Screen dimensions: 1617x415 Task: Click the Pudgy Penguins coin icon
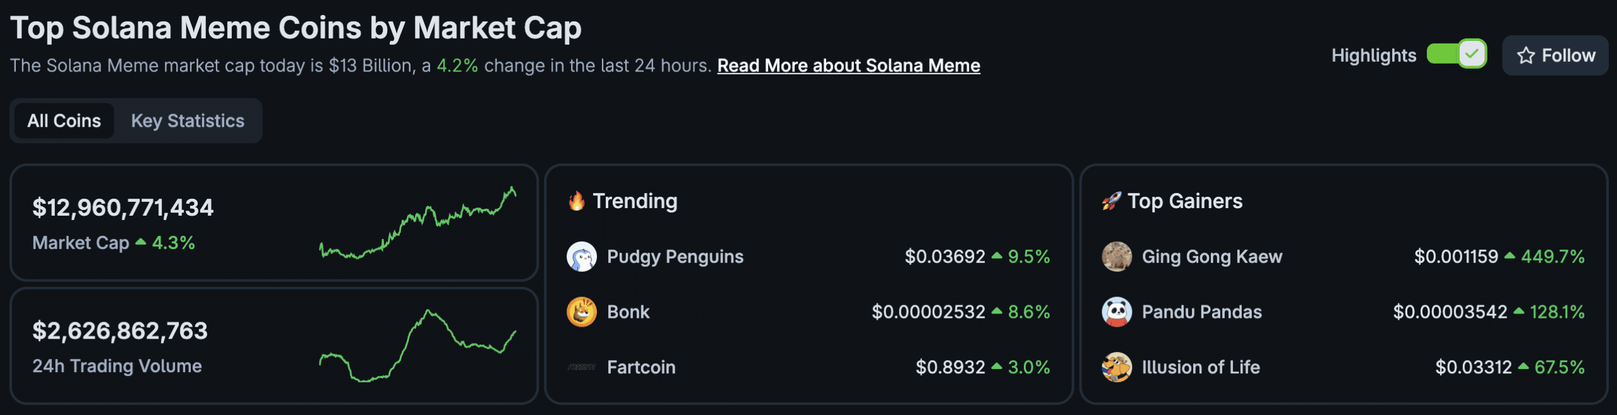(x=582, y=257)
